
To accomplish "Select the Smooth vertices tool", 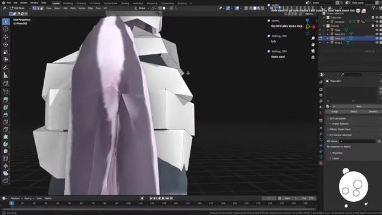I will click(x=5, y=151).
